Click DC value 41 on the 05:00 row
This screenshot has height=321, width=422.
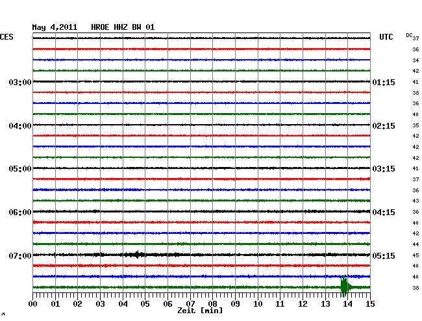pyautogui.click(x=416, y=168)
